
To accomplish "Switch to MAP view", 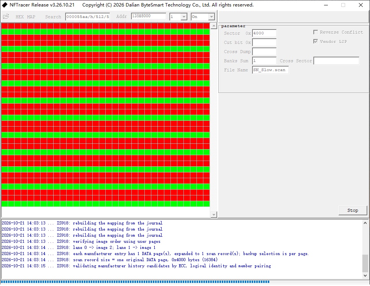I will (x=31, y=17).
